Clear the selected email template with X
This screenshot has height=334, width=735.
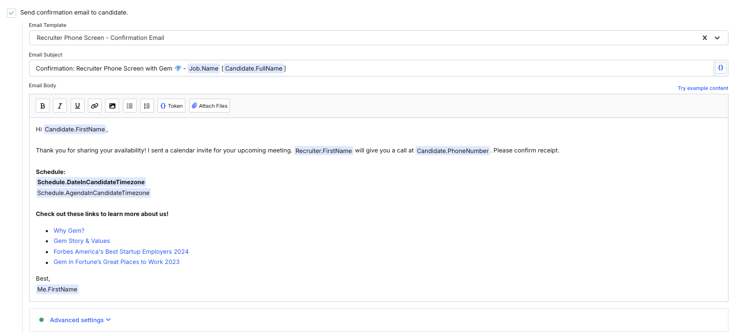click(704, 38)
